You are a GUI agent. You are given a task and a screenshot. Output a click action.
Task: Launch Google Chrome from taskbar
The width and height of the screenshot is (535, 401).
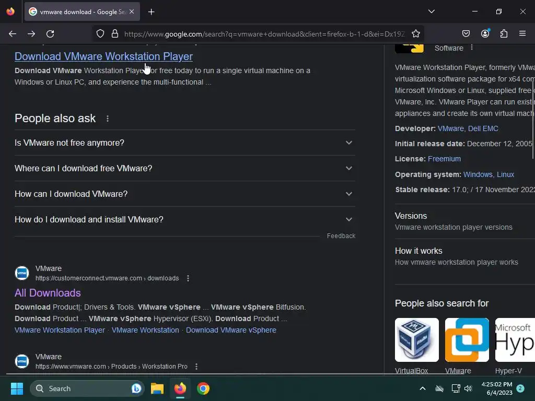point(203,388)
